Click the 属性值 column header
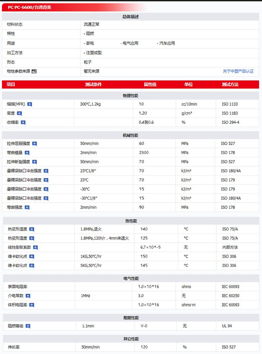 (x=150, y=84)
